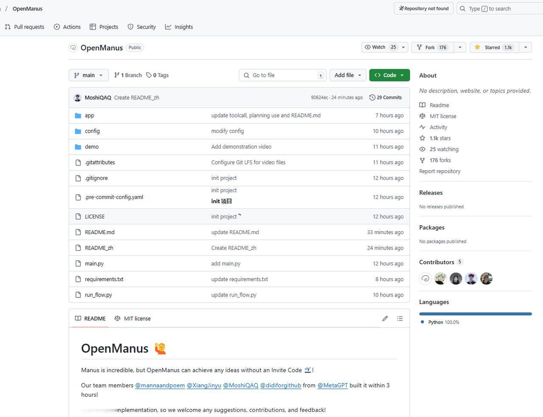Image resolution: width=543 pixels, height=417 pixels.
Task: Open the 29 Commits history
Action: point(386,98)
